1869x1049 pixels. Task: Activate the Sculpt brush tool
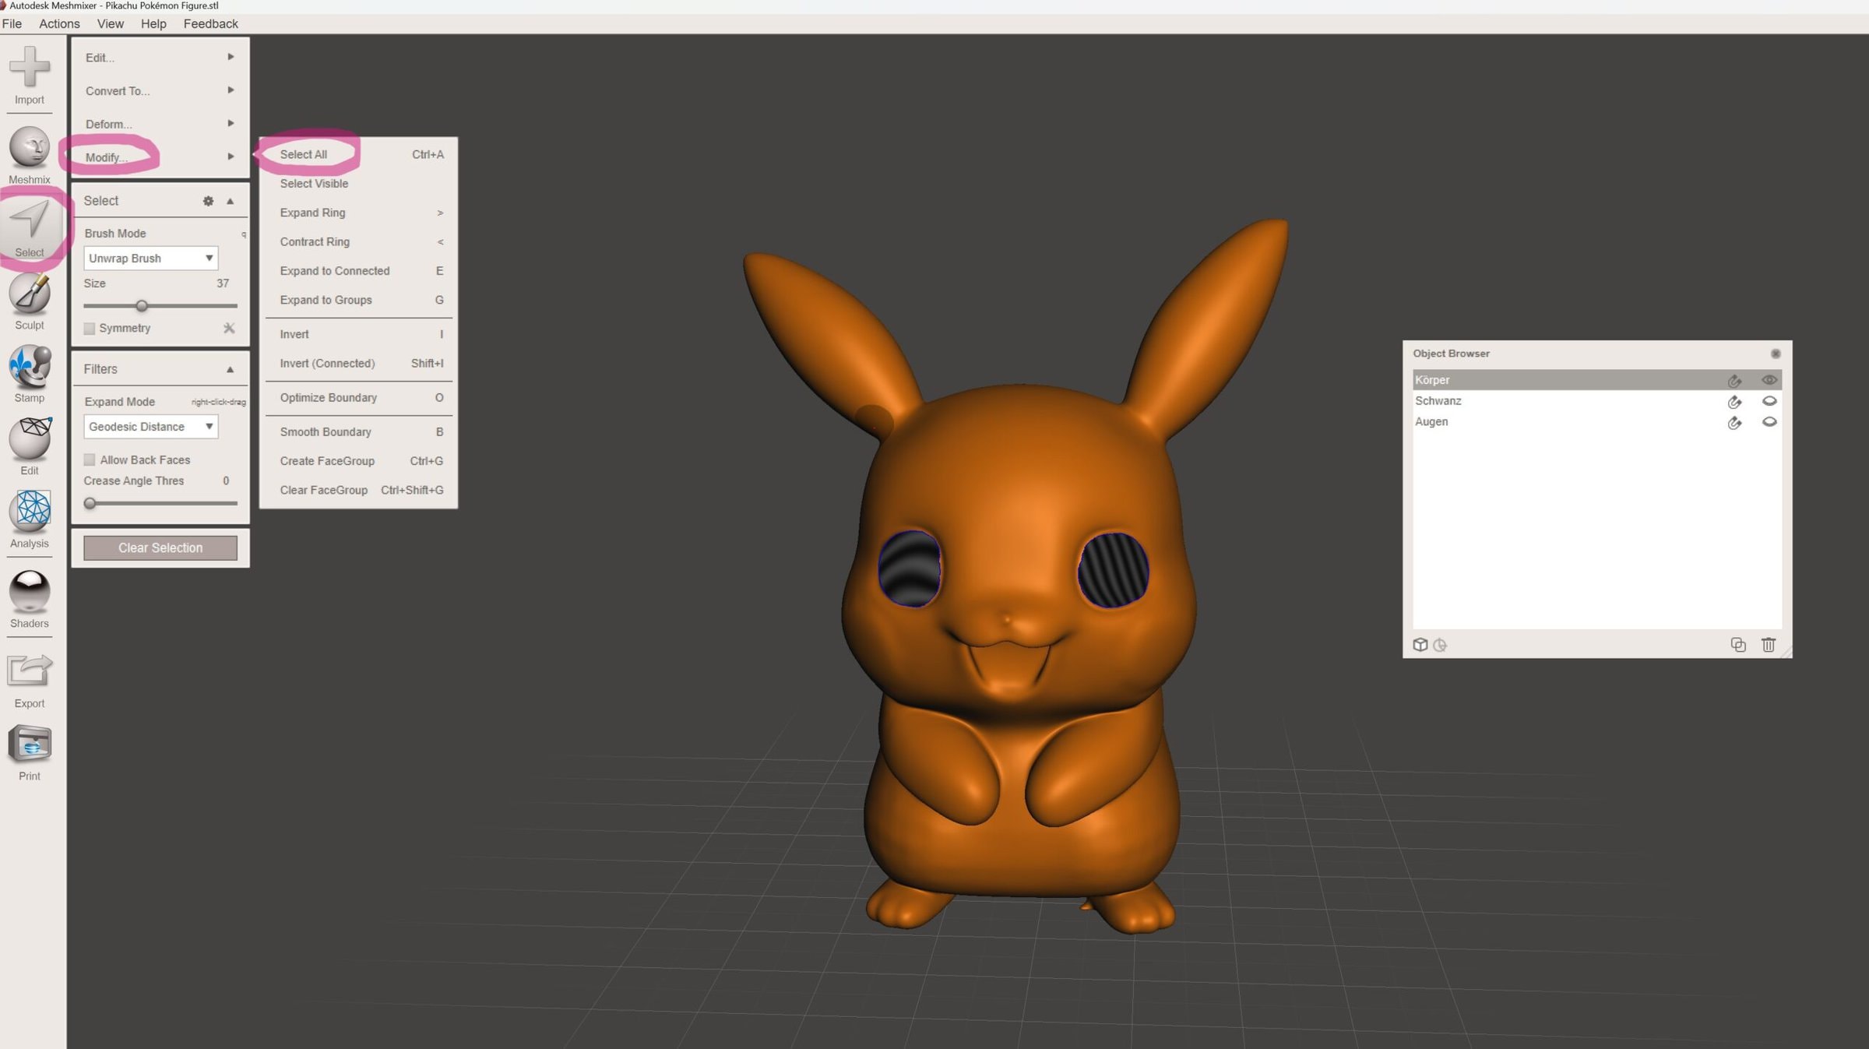click(30, 294)
